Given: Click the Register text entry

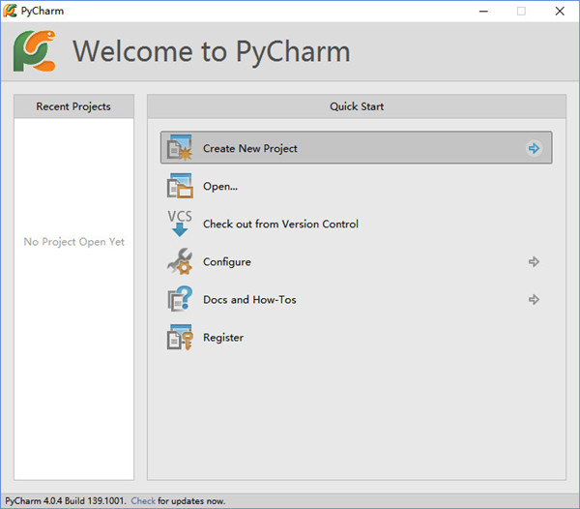Looking at the screenshot, I should [x=223, y=337].
